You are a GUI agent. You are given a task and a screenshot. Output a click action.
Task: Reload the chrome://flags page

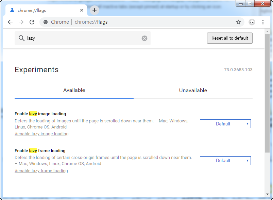coord(32,22)
